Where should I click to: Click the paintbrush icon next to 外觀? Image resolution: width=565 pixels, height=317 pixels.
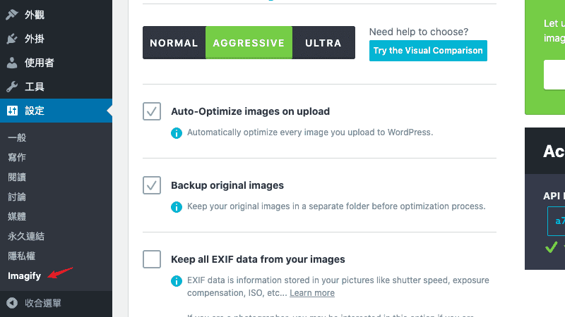tap(12, 15)
